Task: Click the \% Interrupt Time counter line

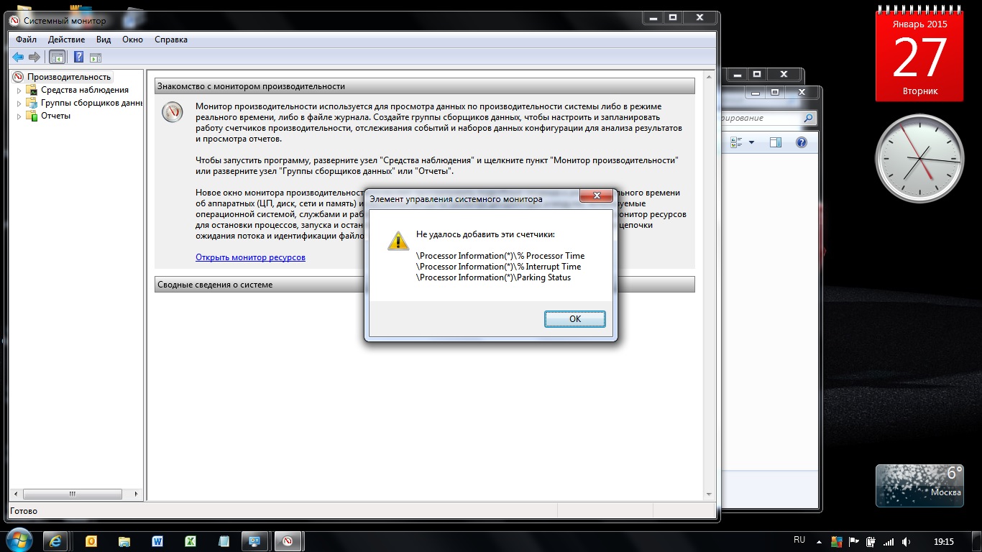Action: coord(499,267)
